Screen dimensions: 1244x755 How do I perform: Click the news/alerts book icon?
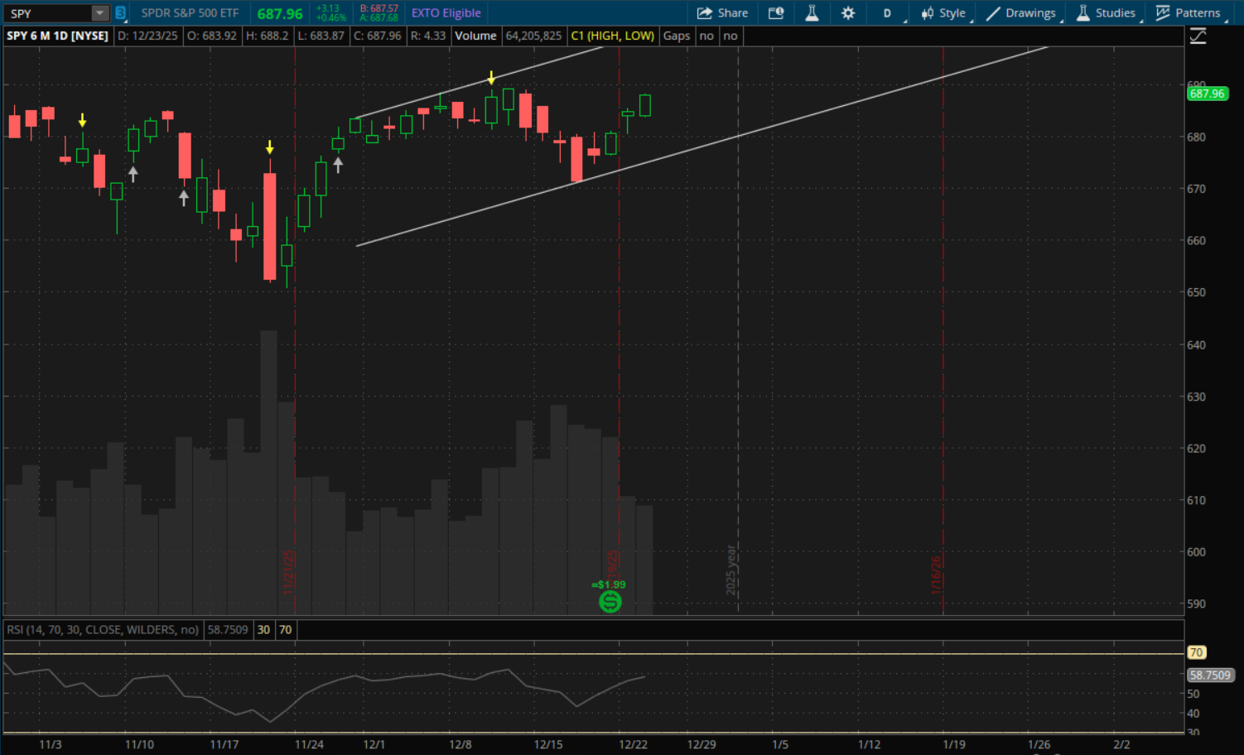tap(776, 13)
